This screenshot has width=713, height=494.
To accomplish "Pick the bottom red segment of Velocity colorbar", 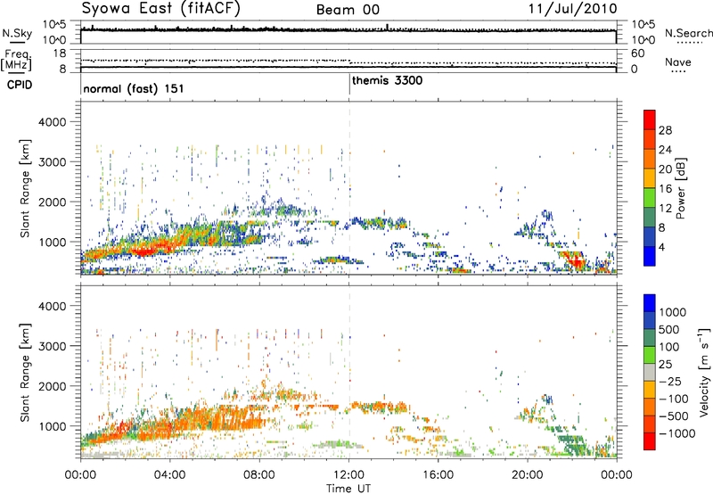I will point(650,441).
